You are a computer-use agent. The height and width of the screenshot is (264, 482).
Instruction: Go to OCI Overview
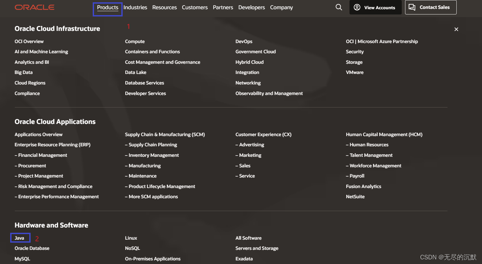(29, 41)
